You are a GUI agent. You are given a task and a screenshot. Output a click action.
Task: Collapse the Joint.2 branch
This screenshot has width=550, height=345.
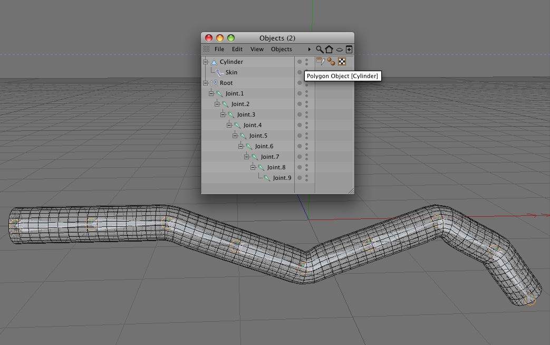click(217, 104)
